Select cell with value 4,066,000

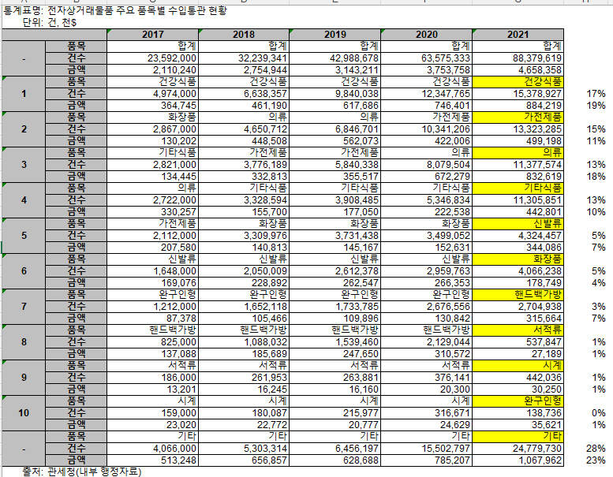152,448
